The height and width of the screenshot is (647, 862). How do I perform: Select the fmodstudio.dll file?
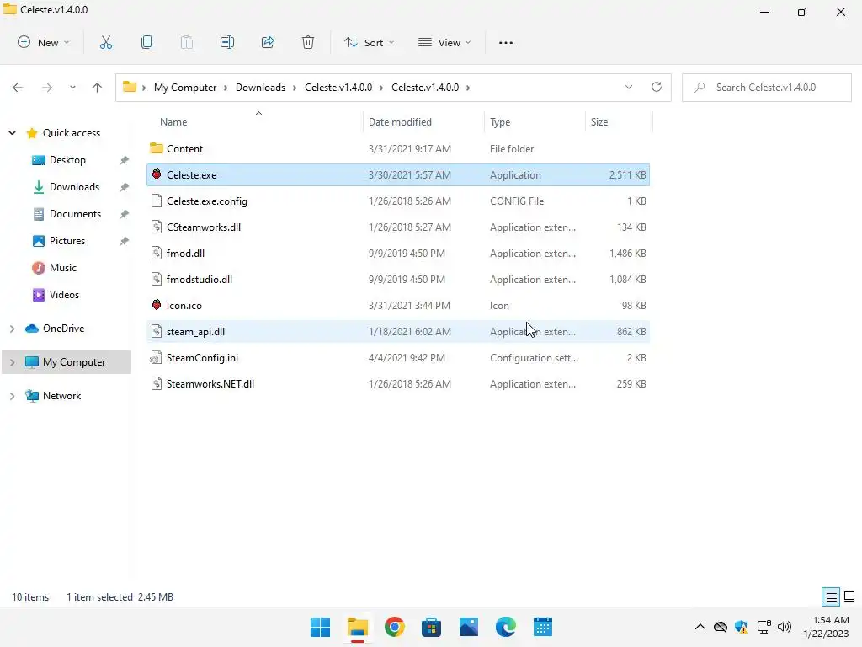point(398,279)
